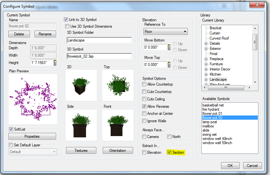The width and height of the screenshot is (270, 175).
Task: Click the 3D Symbol Folder field
Action: [x=99, y=40]
